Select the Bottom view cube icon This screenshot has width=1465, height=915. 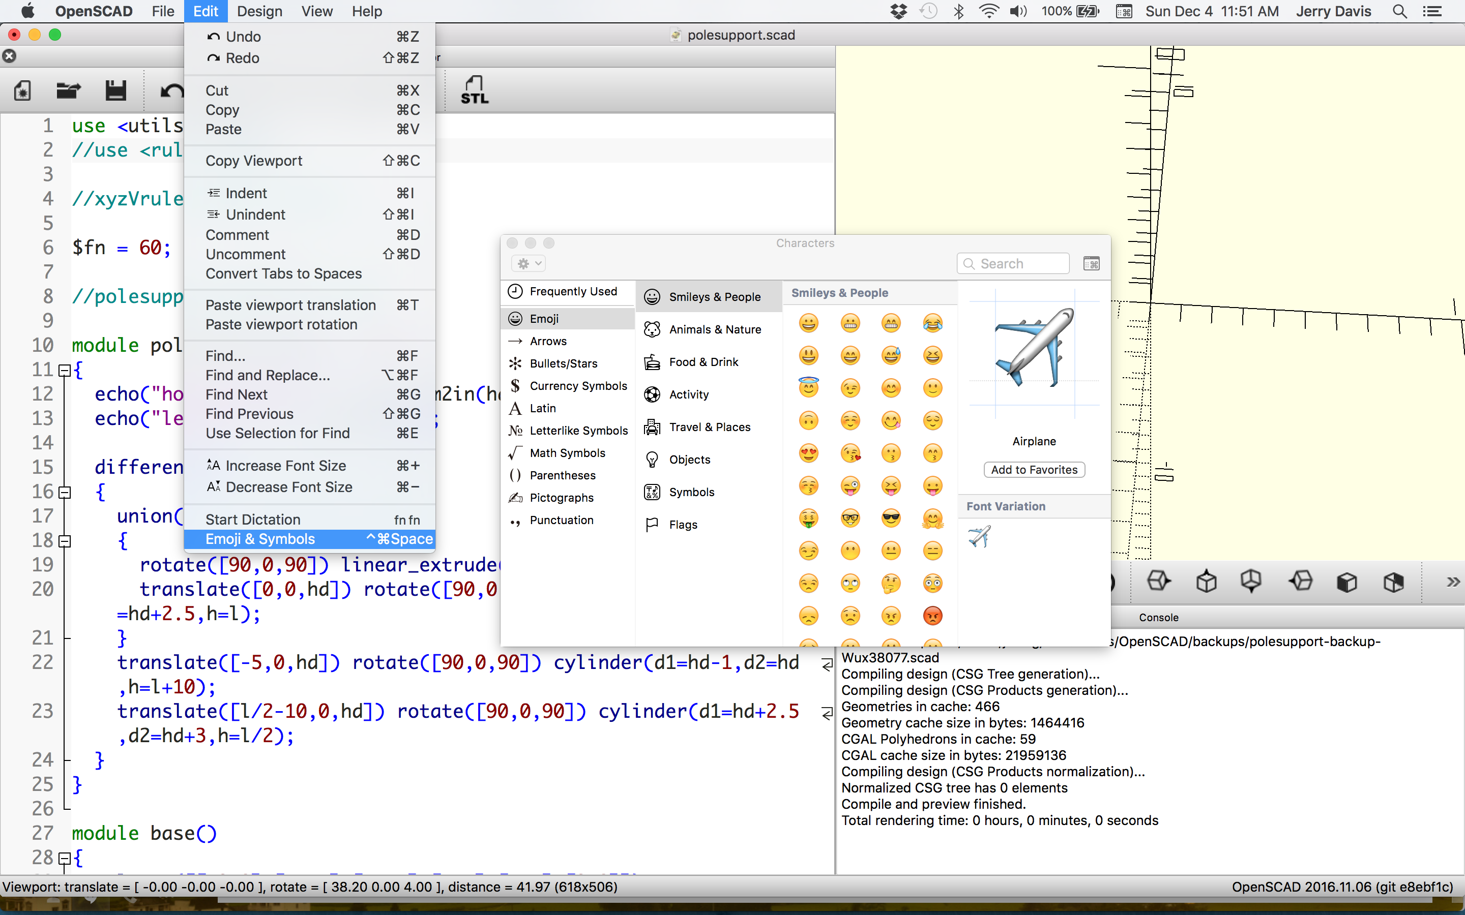click(x=1251, y=582)
